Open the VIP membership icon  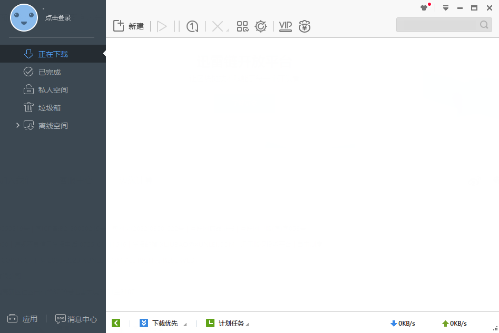285,26
